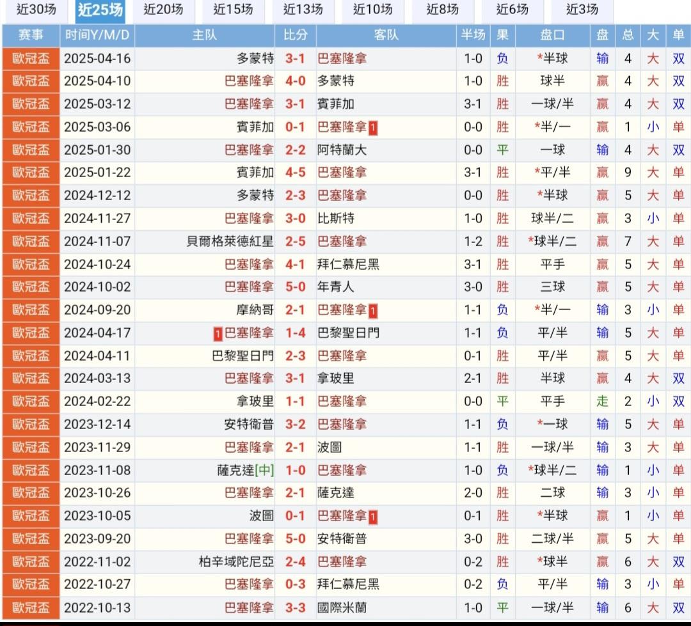The height and width of the screenshot is (626, 691).
Task: Open the 4-0 score on 2025-04-10
Action: pyautogui.click(x=295, y=81)
